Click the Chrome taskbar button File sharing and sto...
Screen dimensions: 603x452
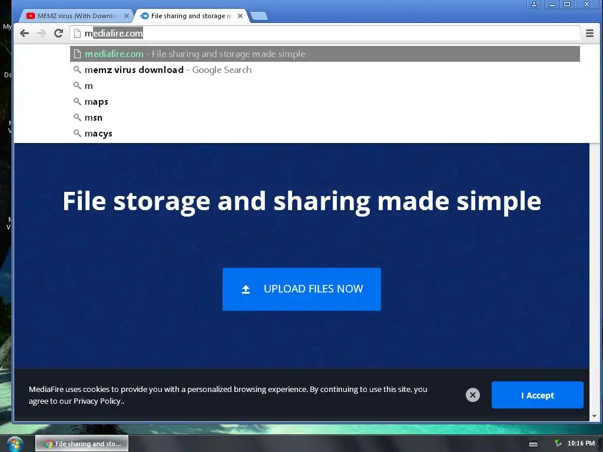[82, 444]
